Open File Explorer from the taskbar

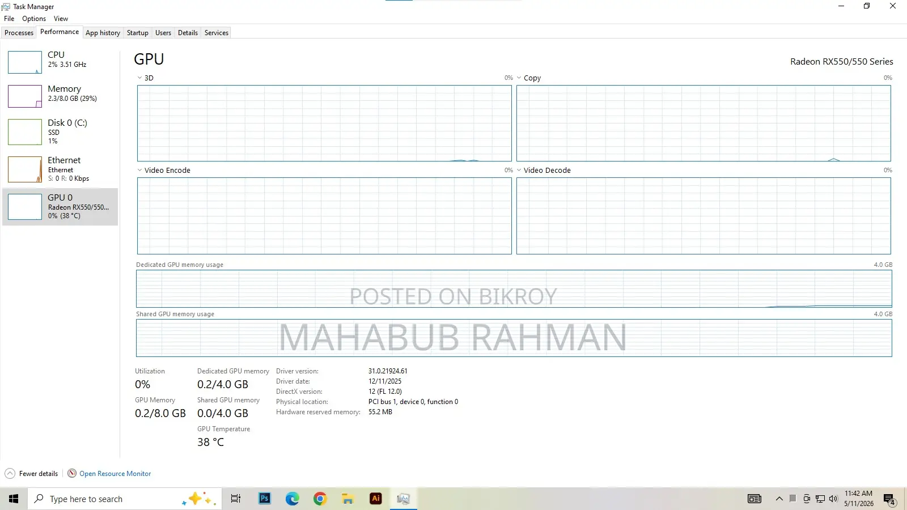point(347,499)
